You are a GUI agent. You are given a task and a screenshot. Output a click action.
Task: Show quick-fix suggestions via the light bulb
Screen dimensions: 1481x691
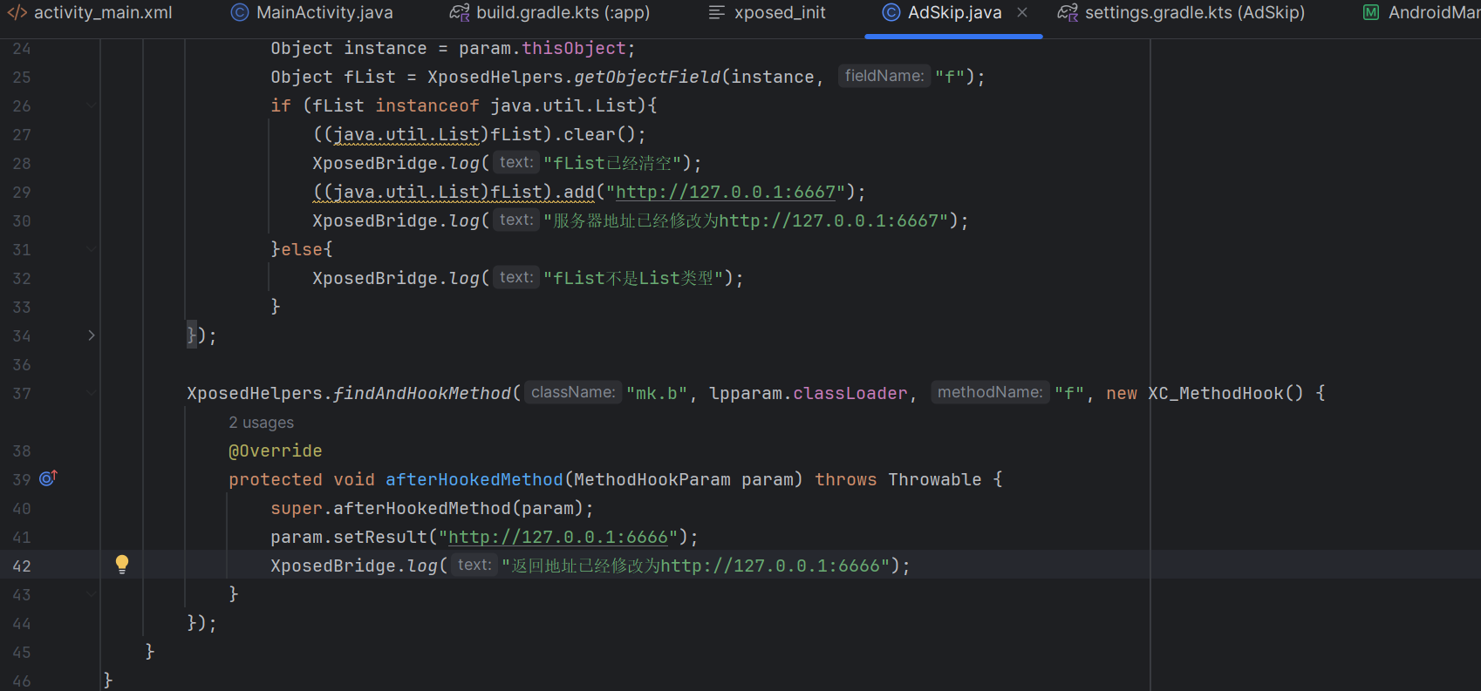point(122,564)
